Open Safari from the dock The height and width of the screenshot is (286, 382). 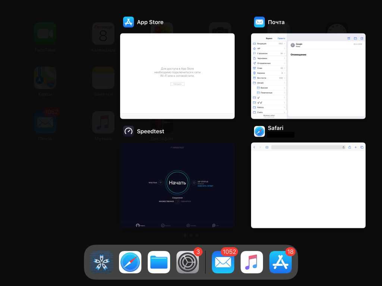pyautogui.click(x=130, y=262)
